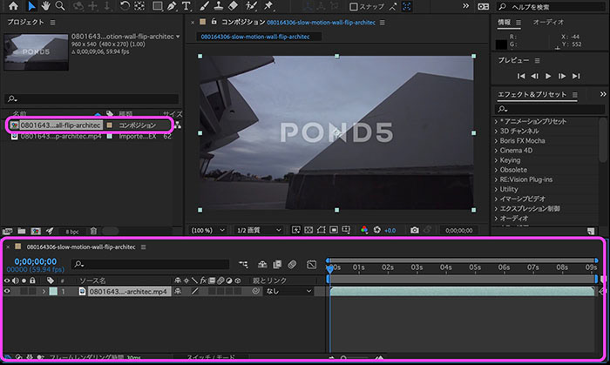Click the new folder icon in Project panel
Screen dimensions: 610x365
point(22,231)
